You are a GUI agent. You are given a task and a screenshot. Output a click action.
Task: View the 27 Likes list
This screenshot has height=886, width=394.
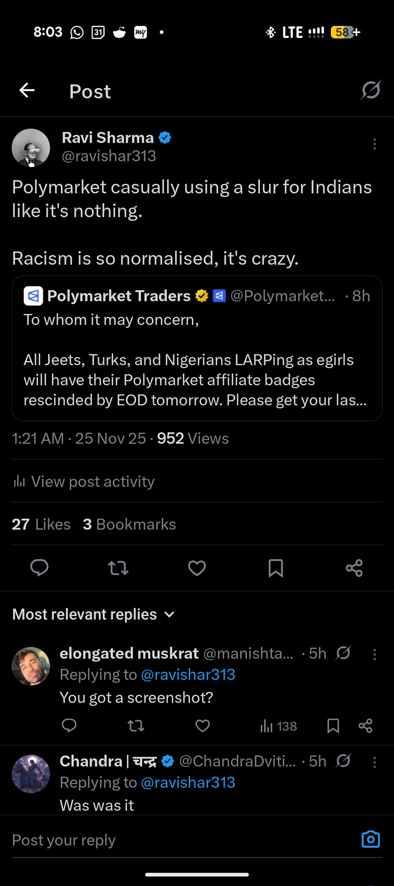point(41,524)
